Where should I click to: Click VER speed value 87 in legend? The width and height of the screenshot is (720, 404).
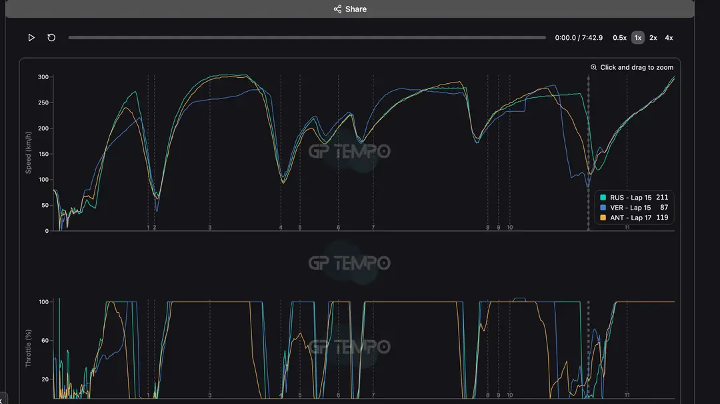click(664, 208)
